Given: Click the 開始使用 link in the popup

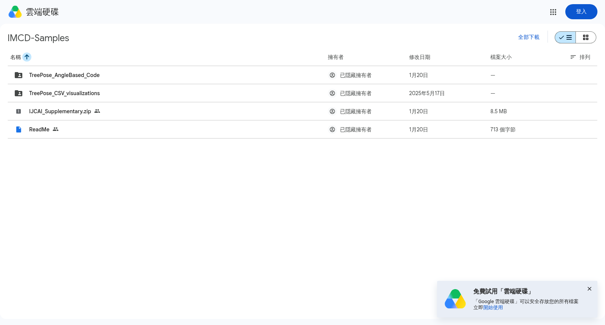Looking at the screenshot, I should click(x=493, y=308).
